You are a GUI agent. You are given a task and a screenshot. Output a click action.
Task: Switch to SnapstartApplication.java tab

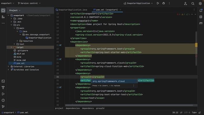[x=71, y=10]
